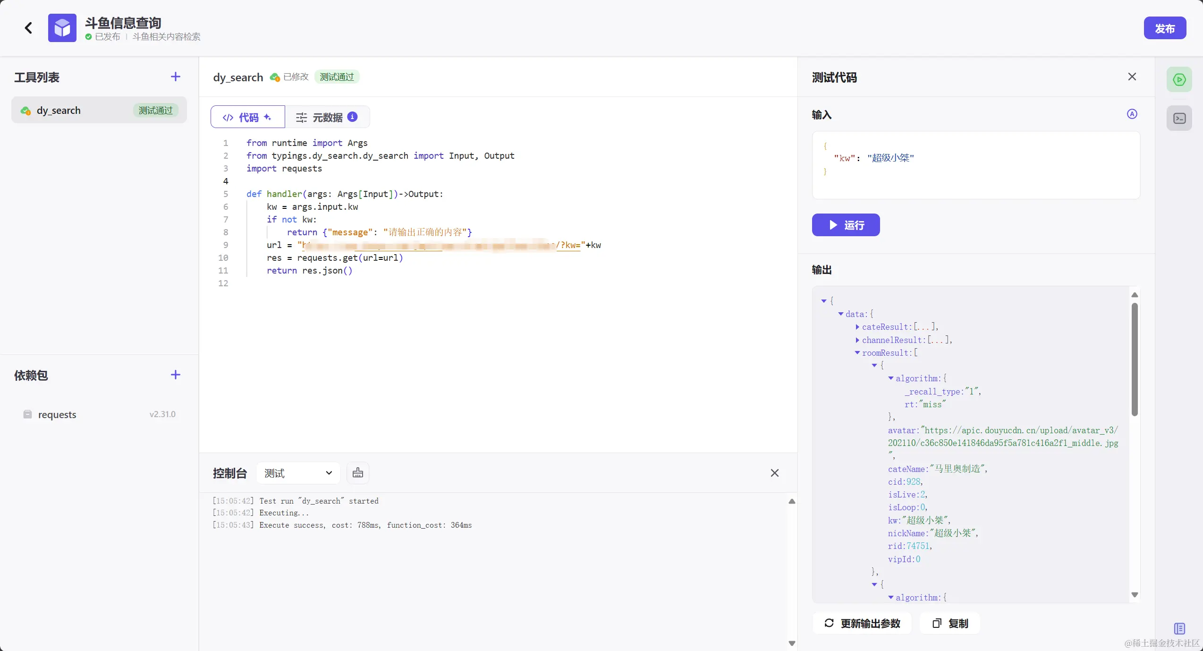Click 更新输出参数 button

(862, 623)
